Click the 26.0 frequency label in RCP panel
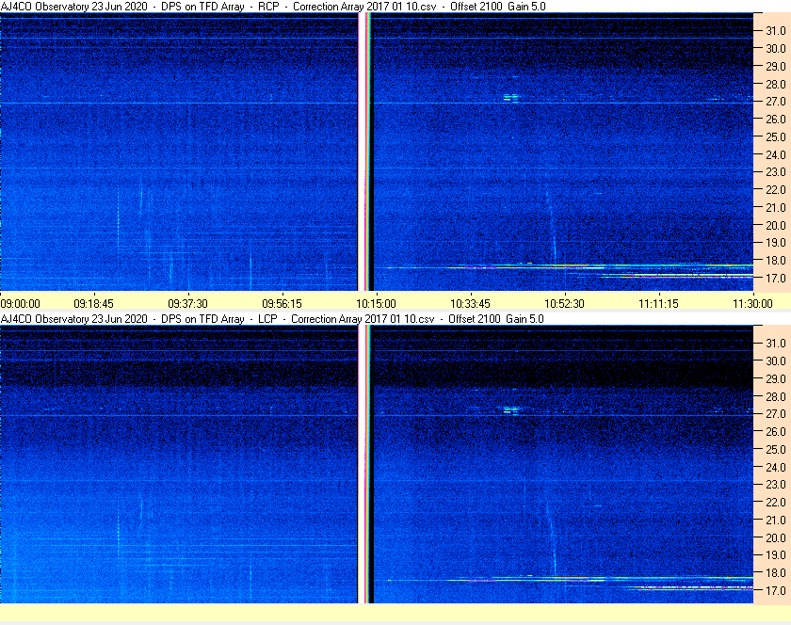Screen dimensions: 791x625 (x=776, y=119)
